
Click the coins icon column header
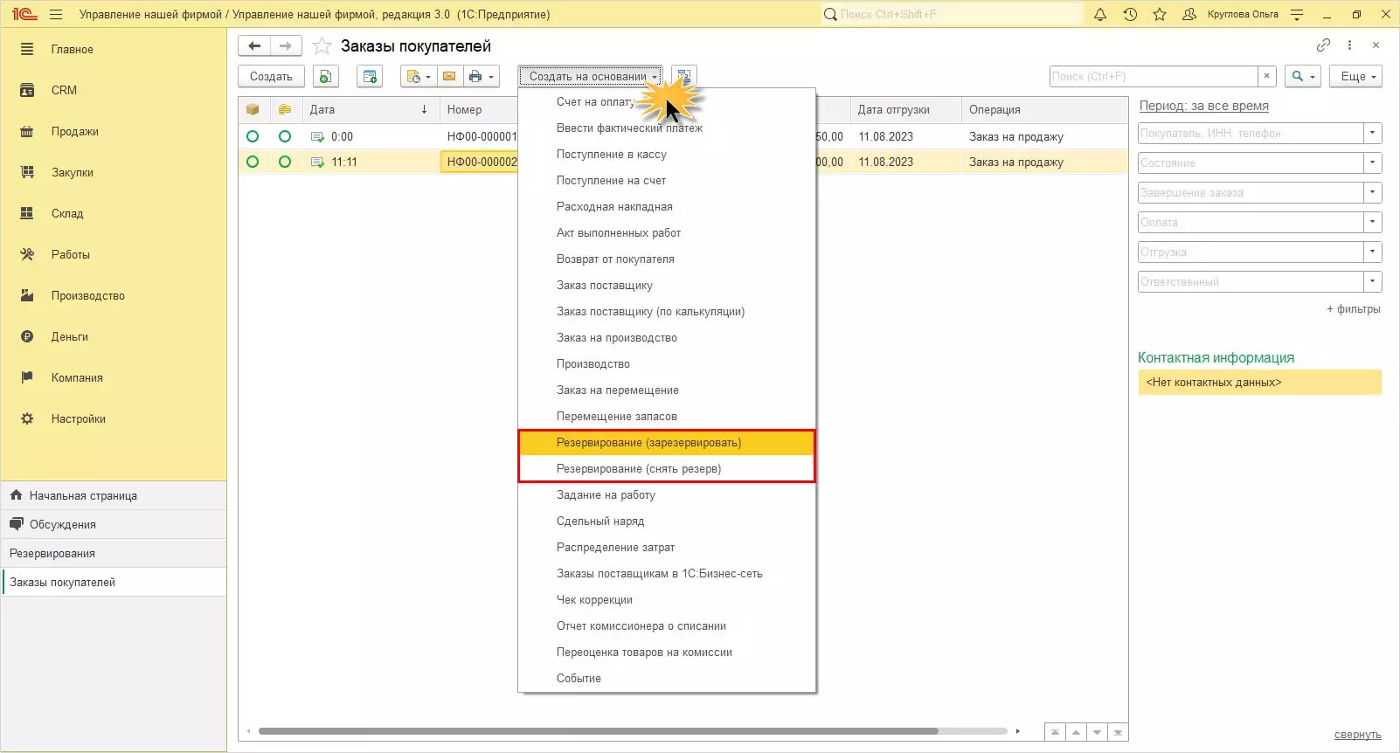tap(285, 110)
